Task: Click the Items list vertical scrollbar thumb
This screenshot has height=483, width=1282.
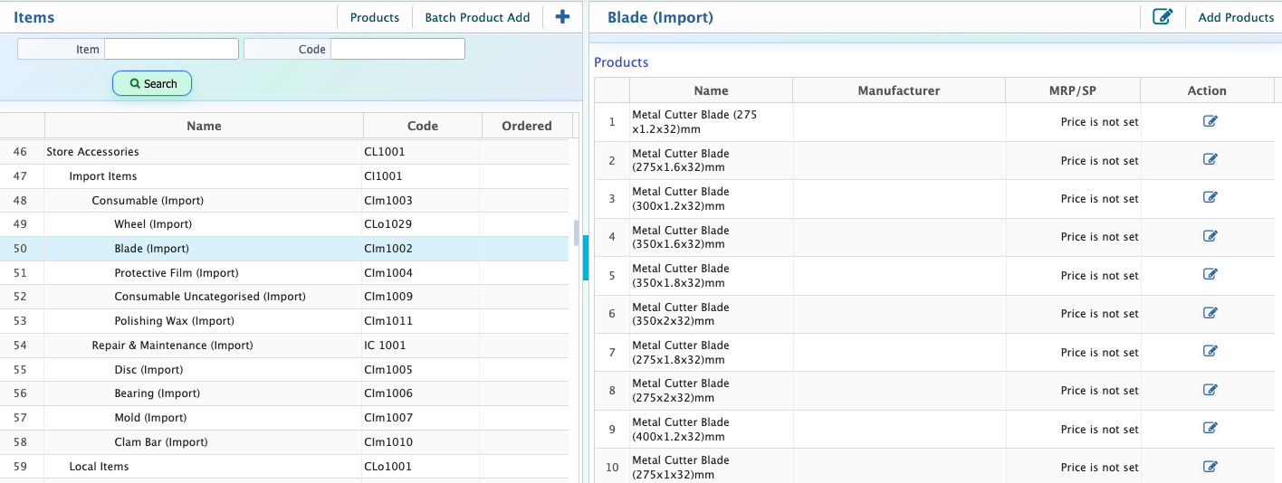Action: tap(576, 232)
